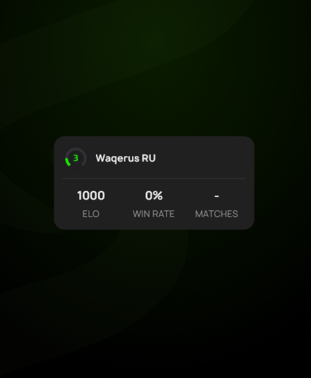The height and width of the screenshot is (378, 311).
Task: Click the word Waqerus in the title
Action: pyautogui.click(x=118, y=158)
